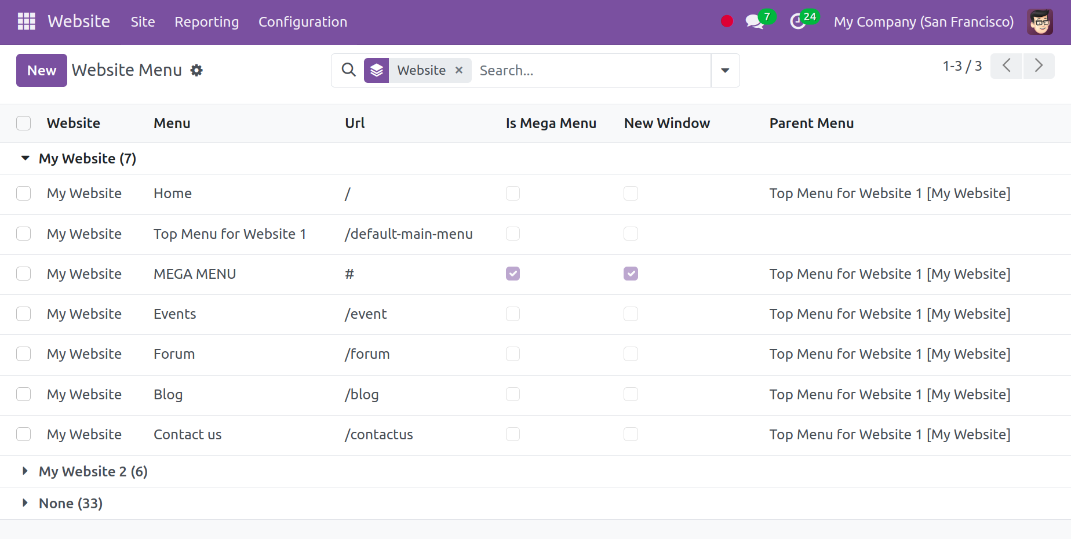This screenshot has width=1071, height=539.
Task: Go to the next page arrow
Action: point(1039,66)
